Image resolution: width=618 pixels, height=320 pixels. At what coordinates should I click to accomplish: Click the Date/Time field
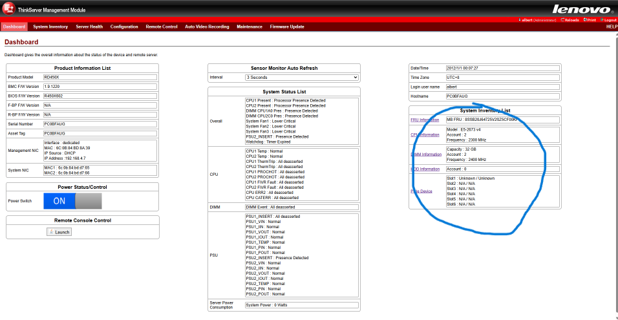tap(502, 68)
